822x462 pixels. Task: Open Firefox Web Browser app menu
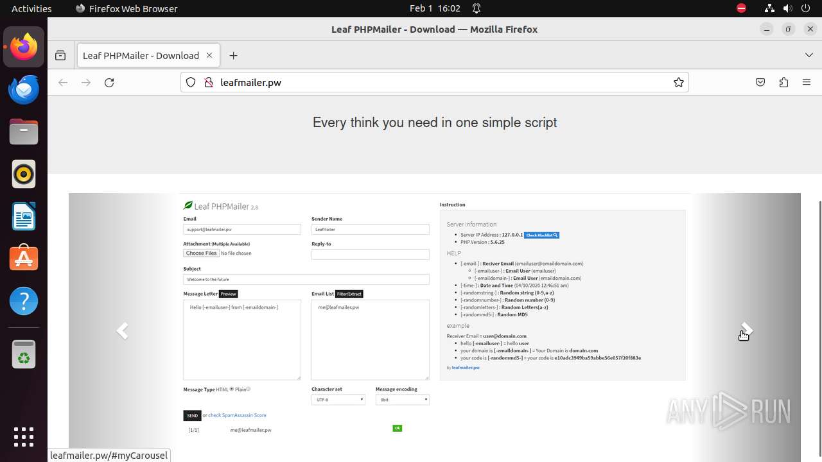[x=127, y=8]
